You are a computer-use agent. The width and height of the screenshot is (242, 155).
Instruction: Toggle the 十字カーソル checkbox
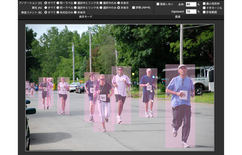click(204, 8)
